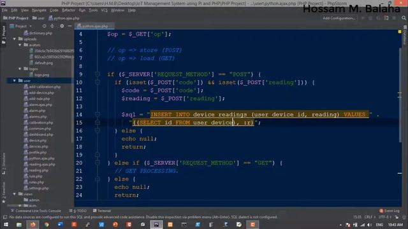
Task: Click the editor vertical scrollbar
Action: [400, 95]
